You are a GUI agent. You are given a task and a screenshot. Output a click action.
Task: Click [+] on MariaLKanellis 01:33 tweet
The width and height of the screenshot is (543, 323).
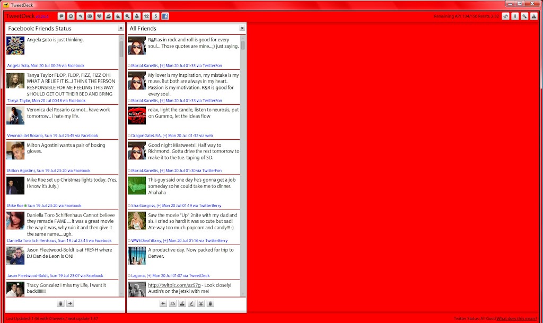tap(162, 101)
